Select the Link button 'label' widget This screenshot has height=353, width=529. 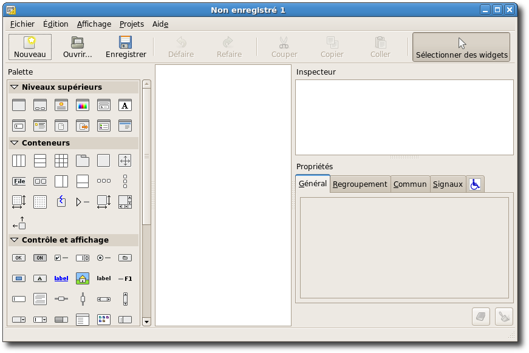coord(61,278)
